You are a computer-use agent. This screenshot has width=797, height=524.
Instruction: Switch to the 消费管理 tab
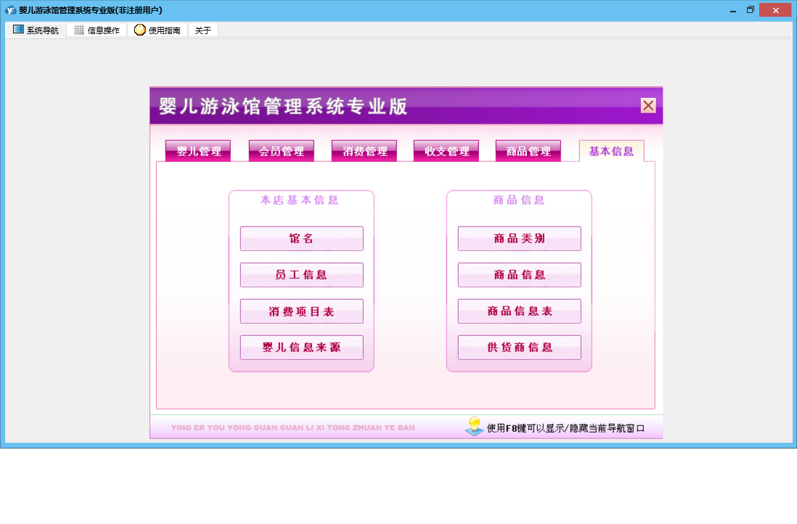point(364,151)
